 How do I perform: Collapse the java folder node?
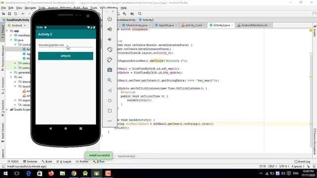click(x=11, y=40)
